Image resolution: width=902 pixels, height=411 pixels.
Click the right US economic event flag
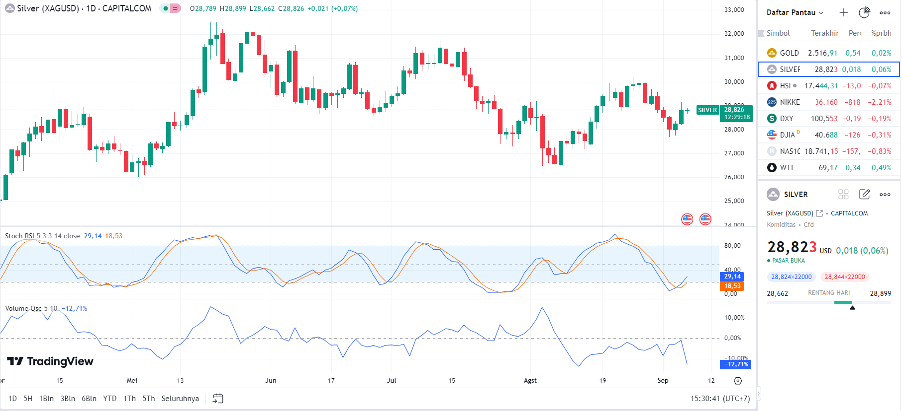click(x=705, y=219)
